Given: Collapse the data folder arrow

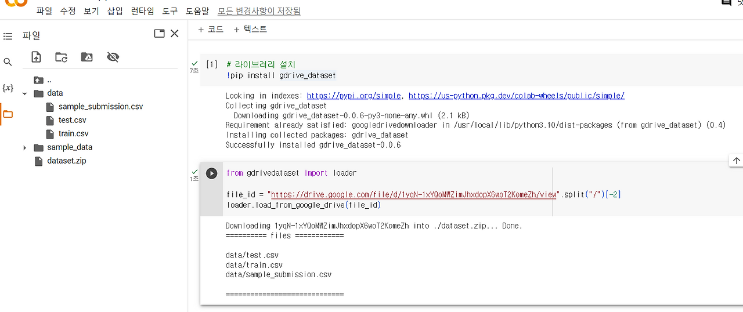Looking at the screenshot, I should coord(25,93).
